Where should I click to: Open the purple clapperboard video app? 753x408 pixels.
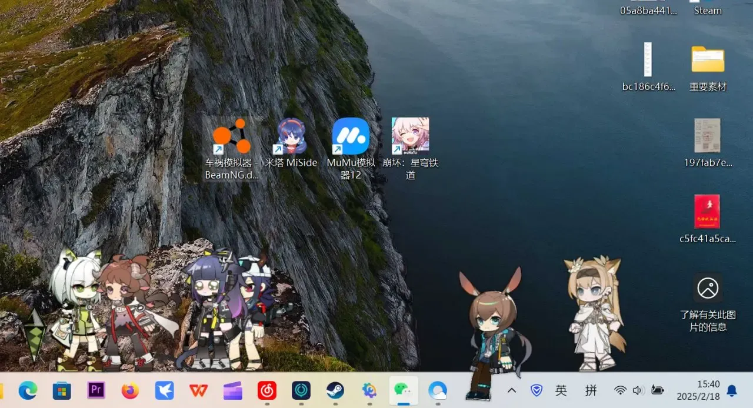[233, 390]
